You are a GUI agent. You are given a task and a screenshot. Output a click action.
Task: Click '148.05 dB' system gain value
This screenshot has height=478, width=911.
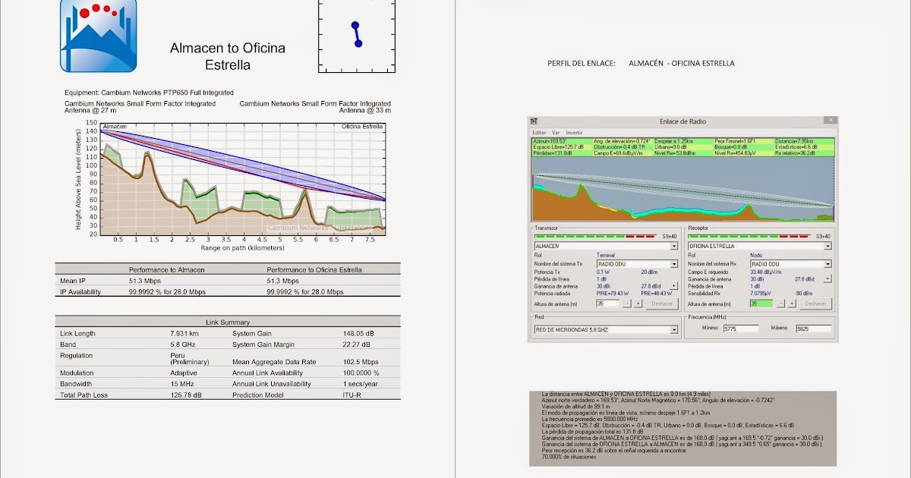[359, 334]
